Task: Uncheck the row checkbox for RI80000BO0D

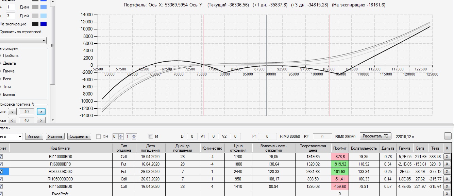Action: [x=1, y=172]
